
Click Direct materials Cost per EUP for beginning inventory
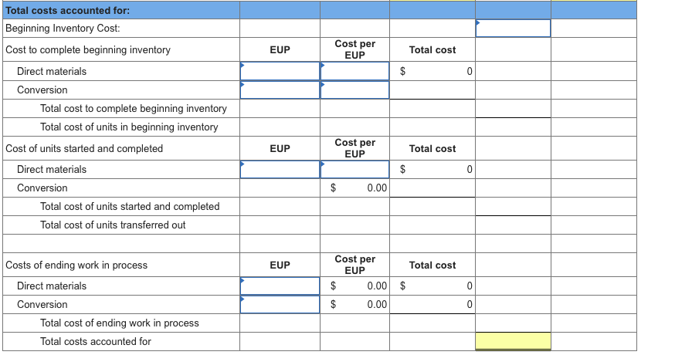[354, 71]
